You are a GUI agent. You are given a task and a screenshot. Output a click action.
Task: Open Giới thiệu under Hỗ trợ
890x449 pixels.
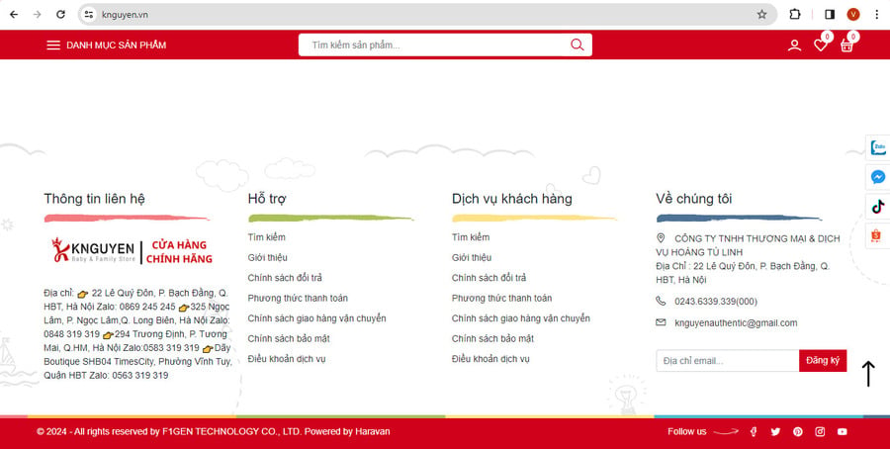(267, 258)
